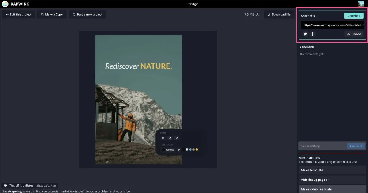Click the Copy link button
This screenshot has height=193, width=368.
(x=354, y=15)
